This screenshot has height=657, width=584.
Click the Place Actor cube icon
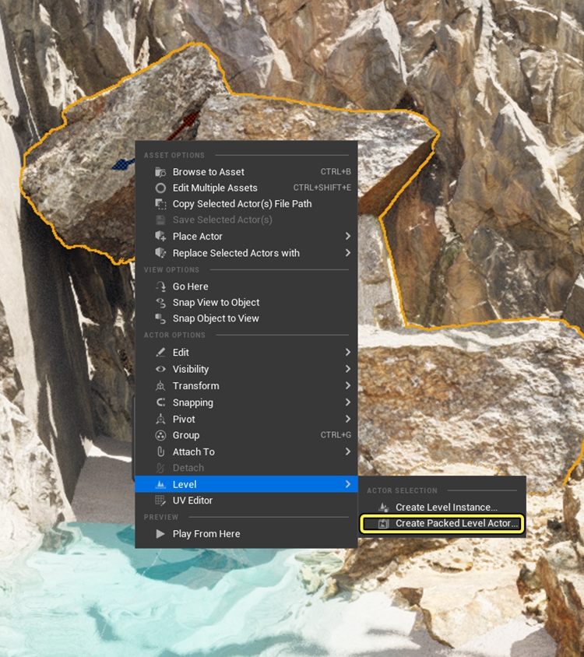coord(160,237)
